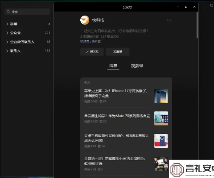Open the 小米15 colors article headline
Image resolution: width=214 pixels, height=178 pixels.
tap(115, 161)
